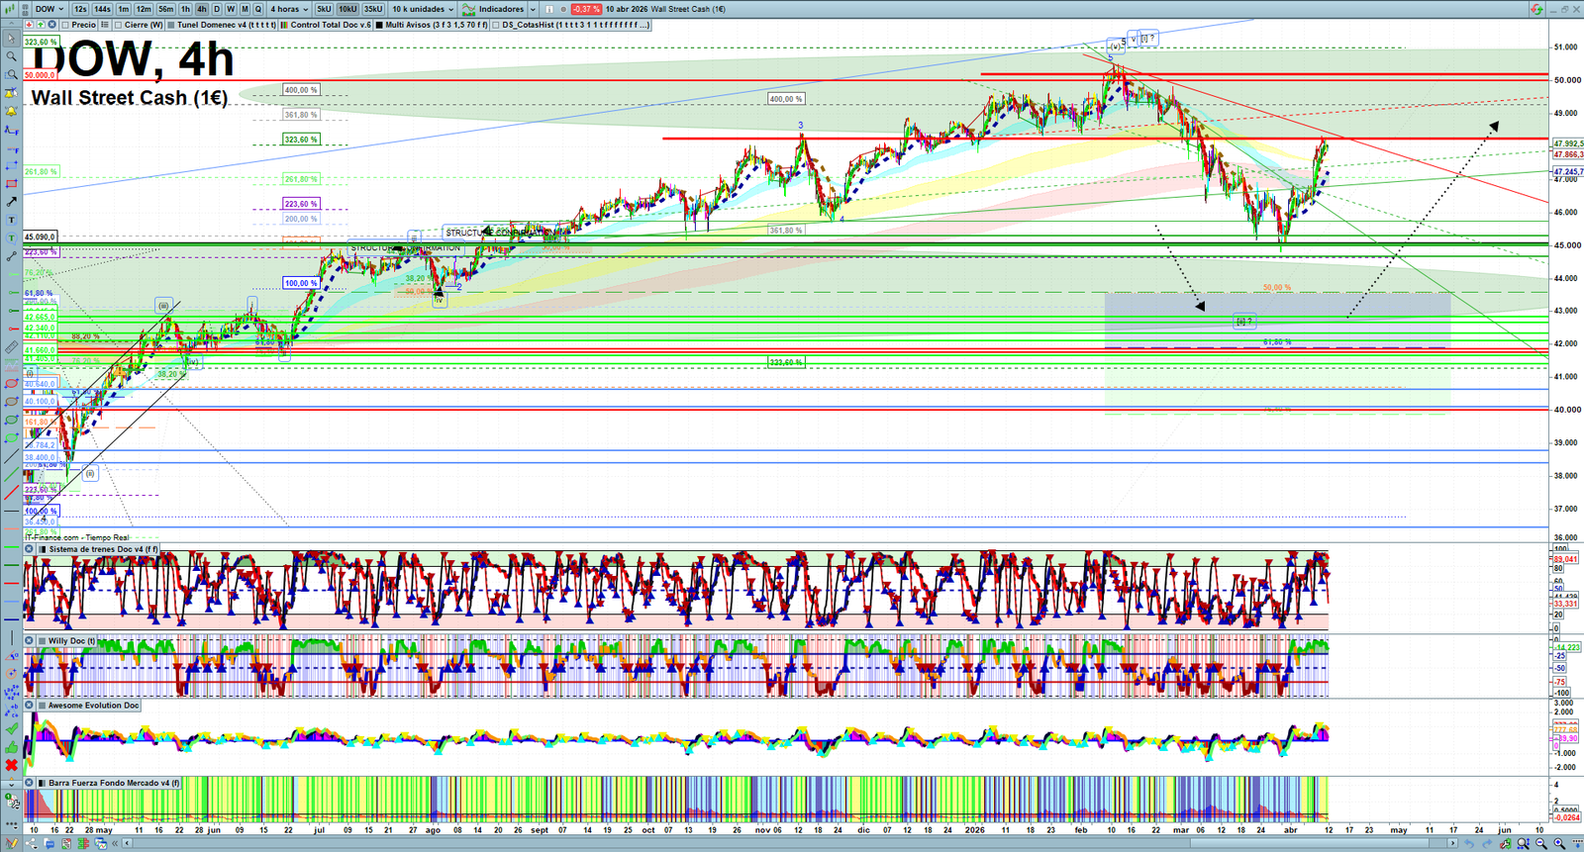Switch to the 12m timeframe
Screen dimensions: 1584x852
(144, 9)
